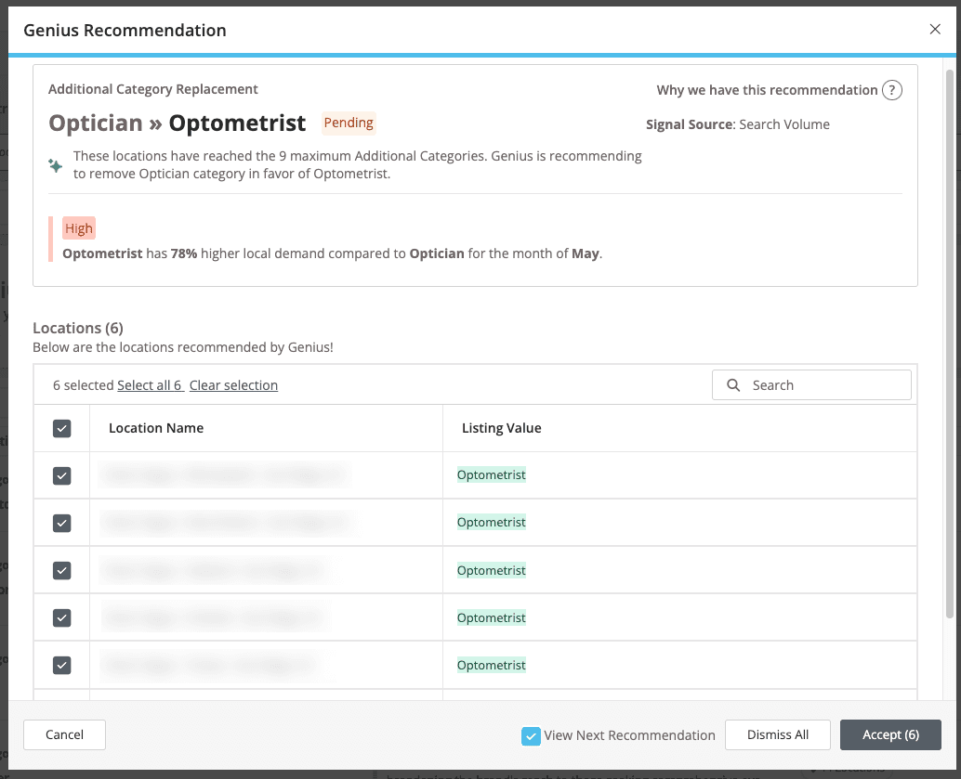The width and height of the screenshot is (961, 779).
Task: Click the Location Name column header
Action: point(155,428)
